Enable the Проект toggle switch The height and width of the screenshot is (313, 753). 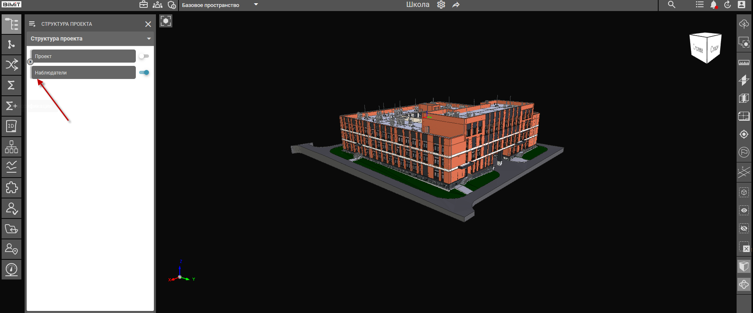point(144,56)
